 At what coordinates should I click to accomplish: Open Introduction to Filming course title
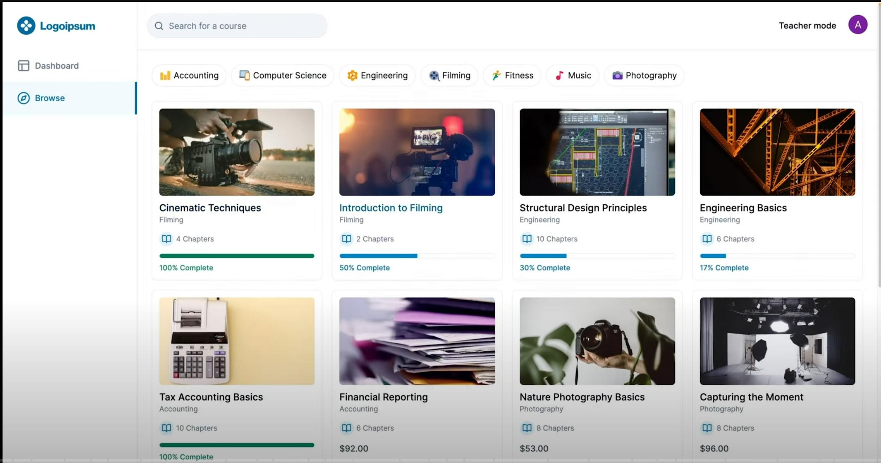pyautogui.click(x=391, y=208)
